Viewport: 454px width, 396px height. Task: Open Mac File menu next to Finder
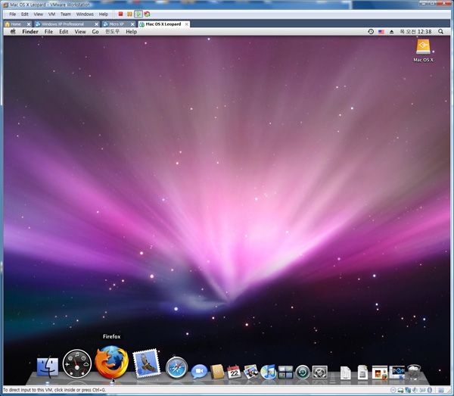[x=48, y=32]
